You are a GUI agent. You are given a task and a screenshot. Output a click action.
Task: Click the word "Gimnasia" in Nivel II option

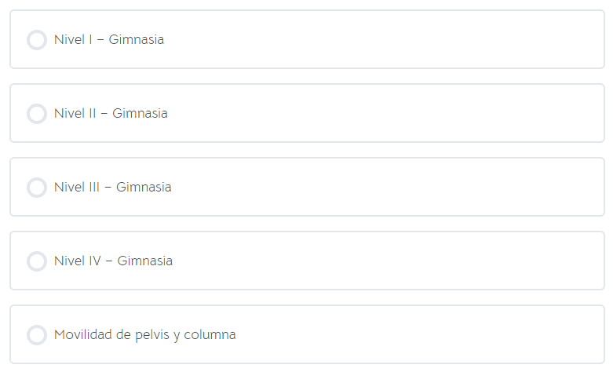pyautogui.click(x=140, y=114)
